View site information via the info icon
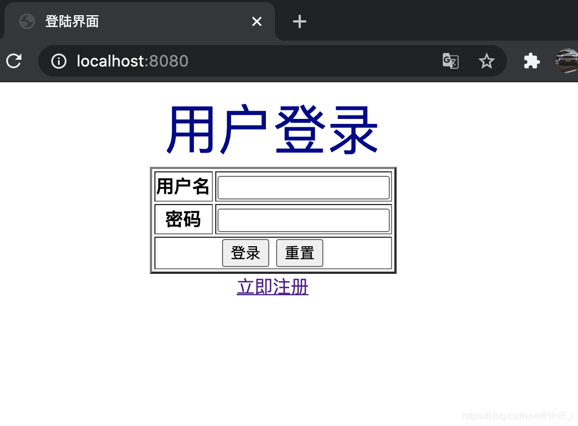The width and height of the screenshot is (578, 426). [59, 61]
